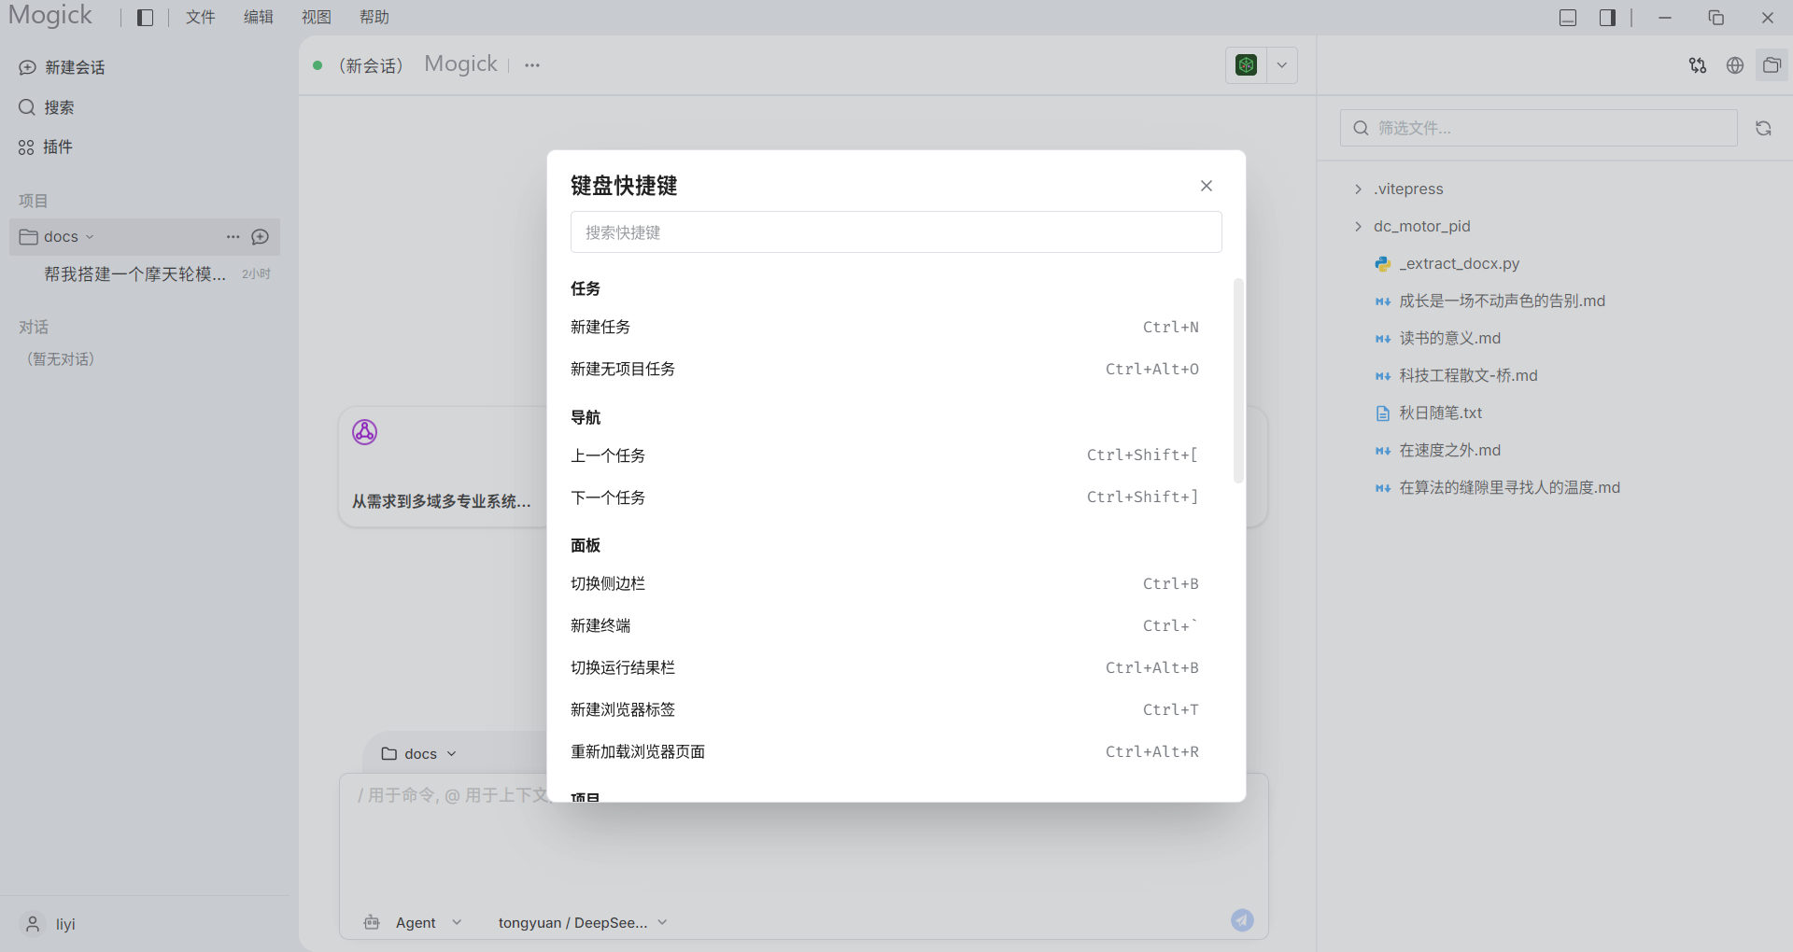Viewport: 1793px width, 952px height.
Task: Open 搜索 in the sidebar
Action: (47, 107)
